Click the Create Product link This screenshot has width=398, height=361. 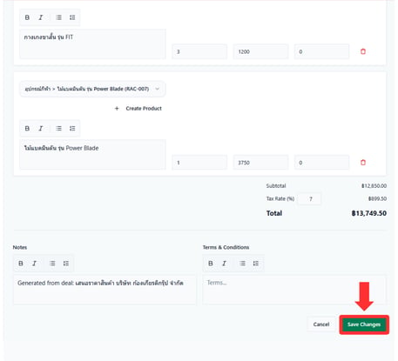(138, 109)
